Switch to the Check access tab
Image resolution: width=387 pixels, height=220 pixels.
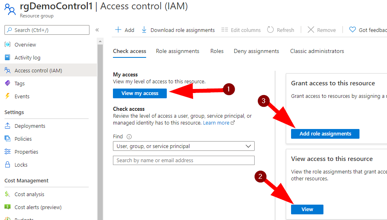pos(130,51)
